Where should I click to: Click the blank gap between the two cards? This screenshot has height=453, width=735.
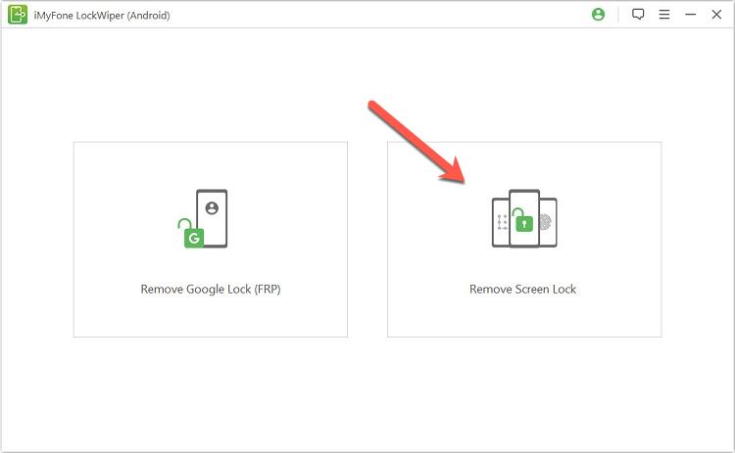click(x=367, y=240)
